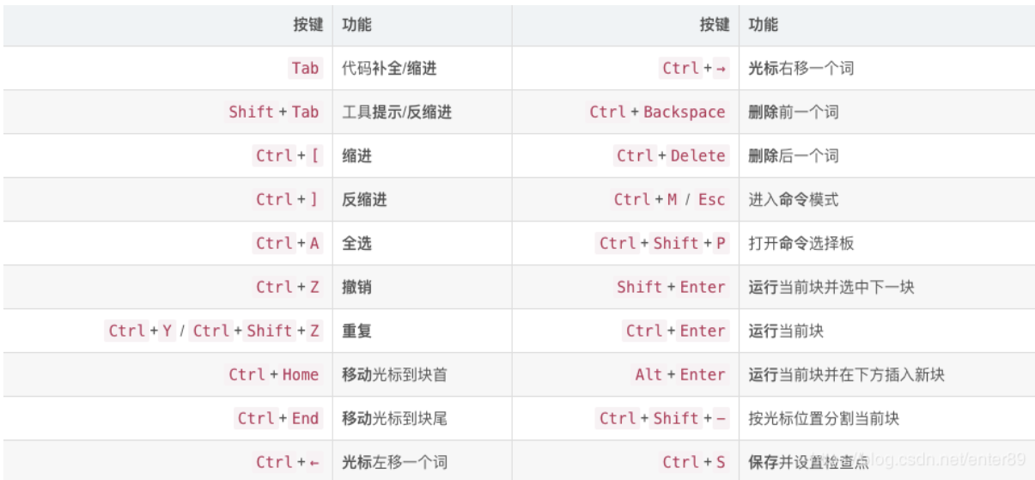Select the Ctrl + Shift + minus shortcut
This screenshot has height=480, width=1035.
[x=663, y=419]
